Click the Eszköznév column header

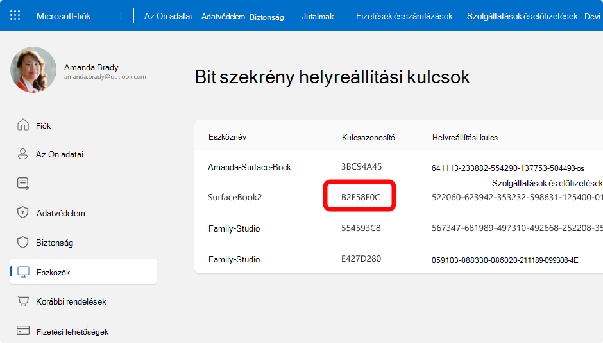coord(227,137)
